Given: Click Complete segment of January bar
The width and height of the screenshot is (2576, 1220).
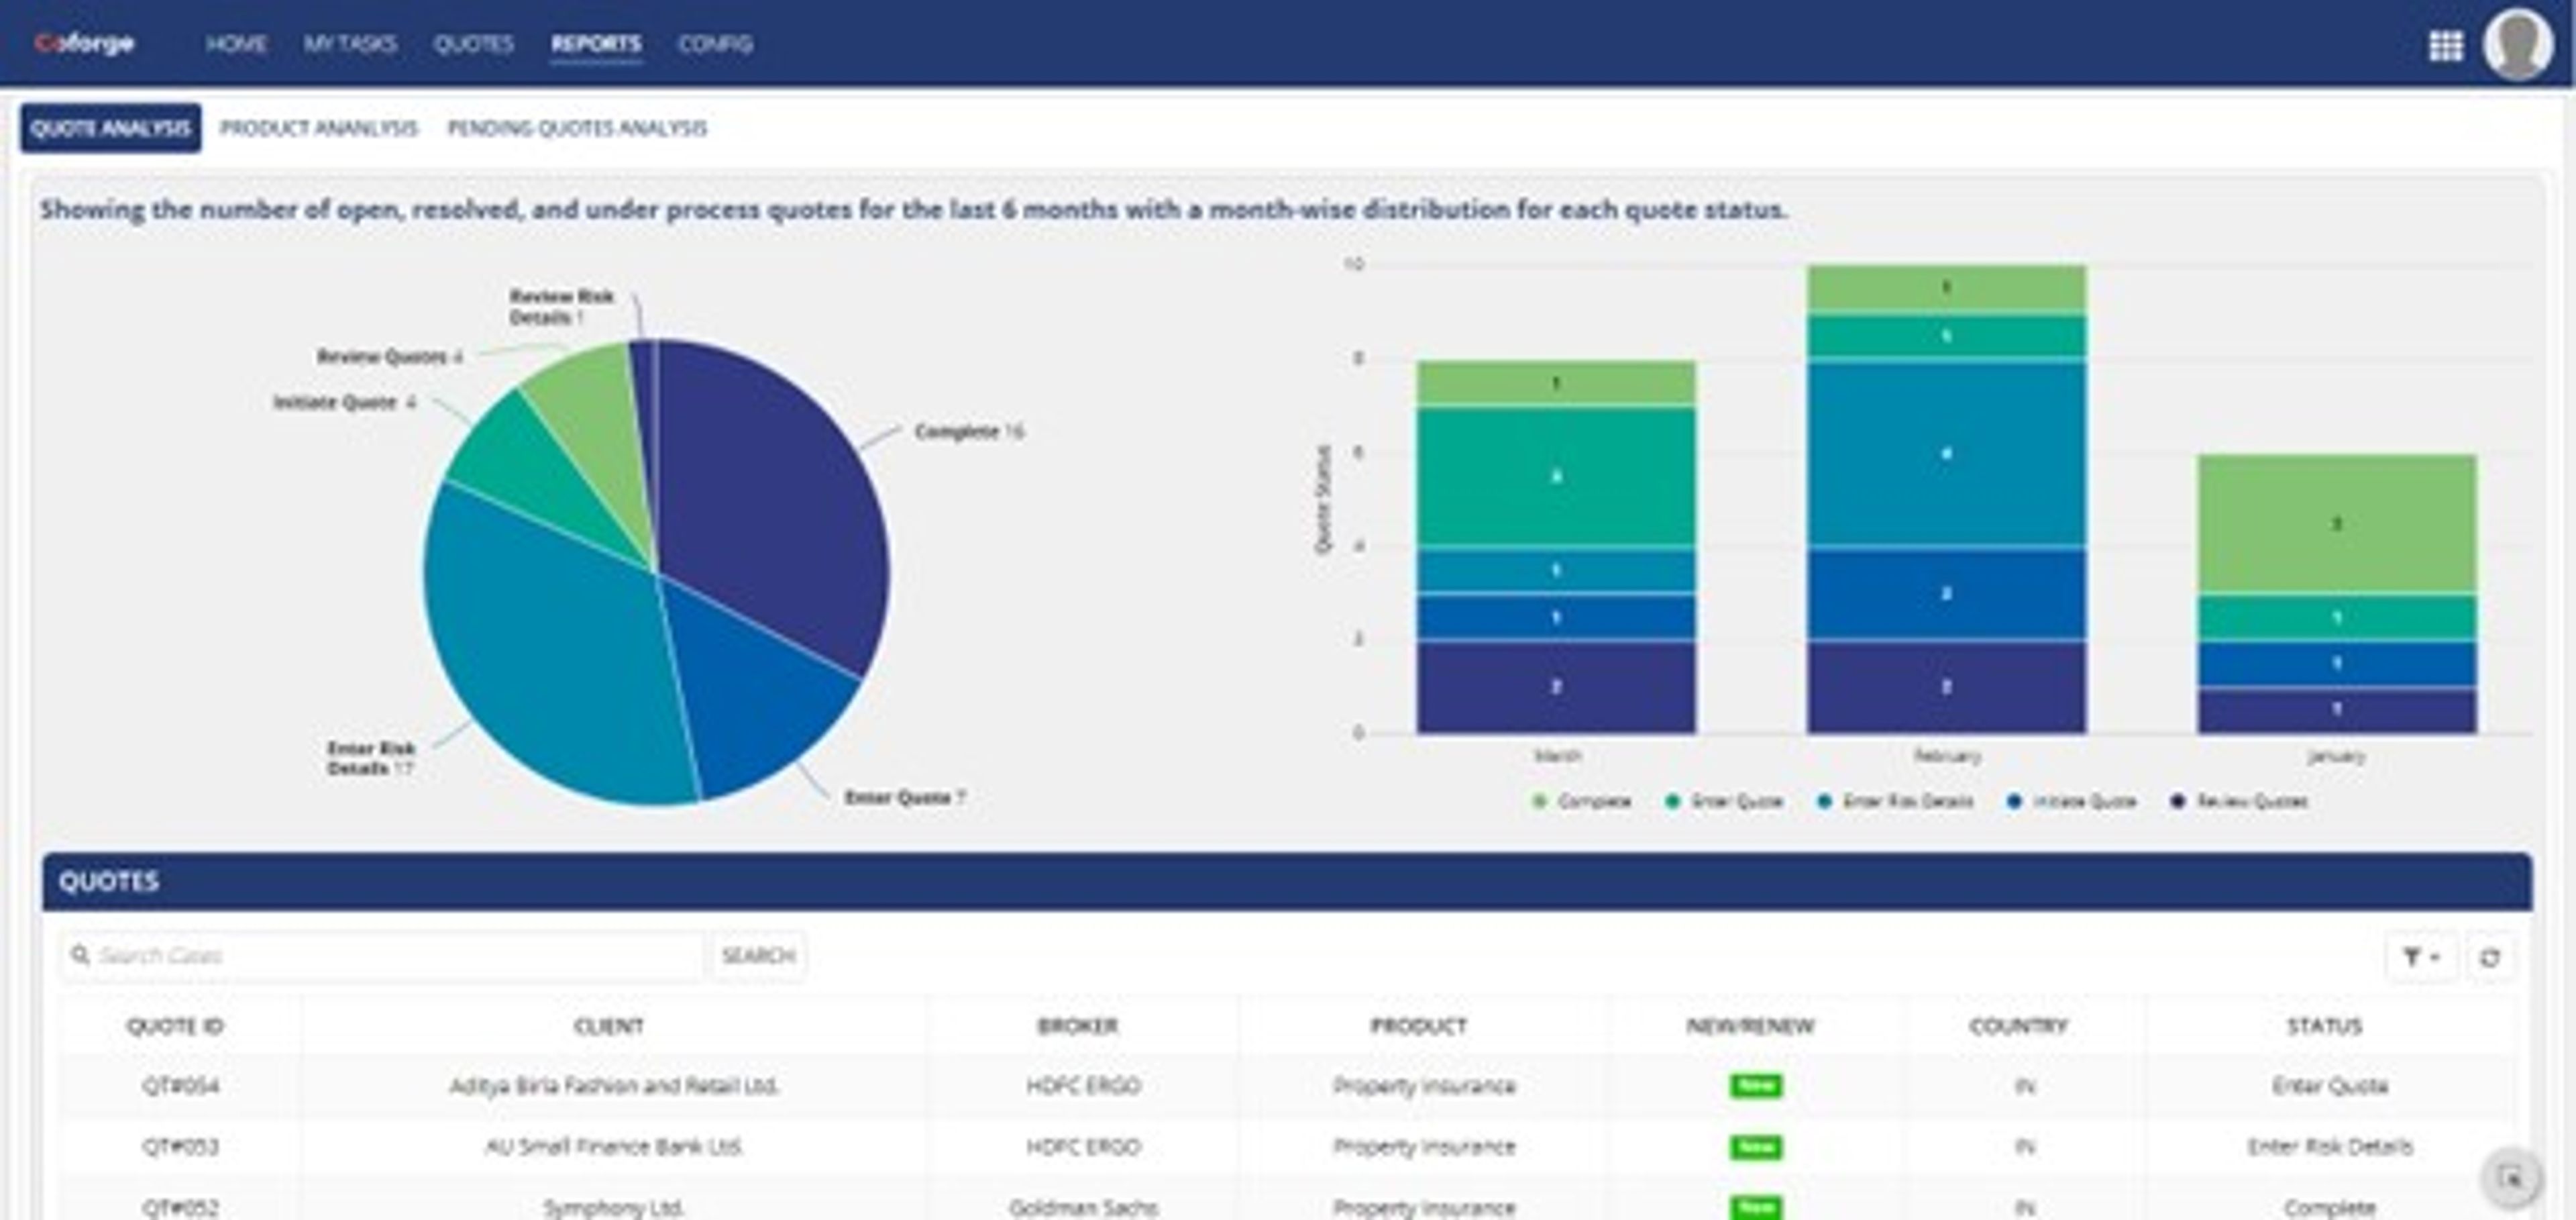Looking at the screenshot, I should pos(2336,524).
